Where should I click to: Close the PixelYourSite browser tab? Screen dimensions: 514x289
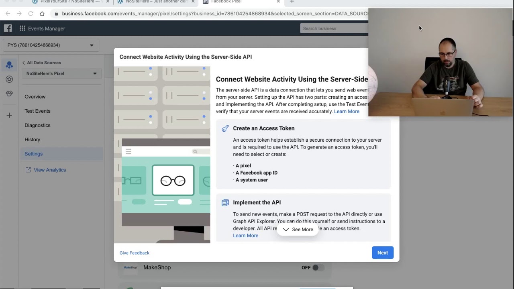[108, 2]
